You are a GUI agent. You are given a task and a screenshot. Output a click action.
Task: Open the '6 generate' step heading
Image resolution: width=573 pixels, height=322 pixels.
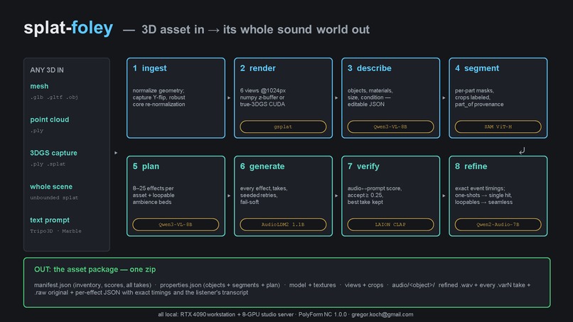[262, 166]
